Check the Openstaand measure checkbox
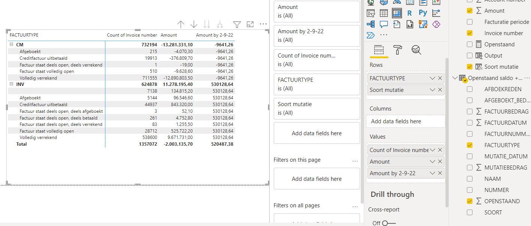Viewport: 531px width, 226px height. [469, 44]
